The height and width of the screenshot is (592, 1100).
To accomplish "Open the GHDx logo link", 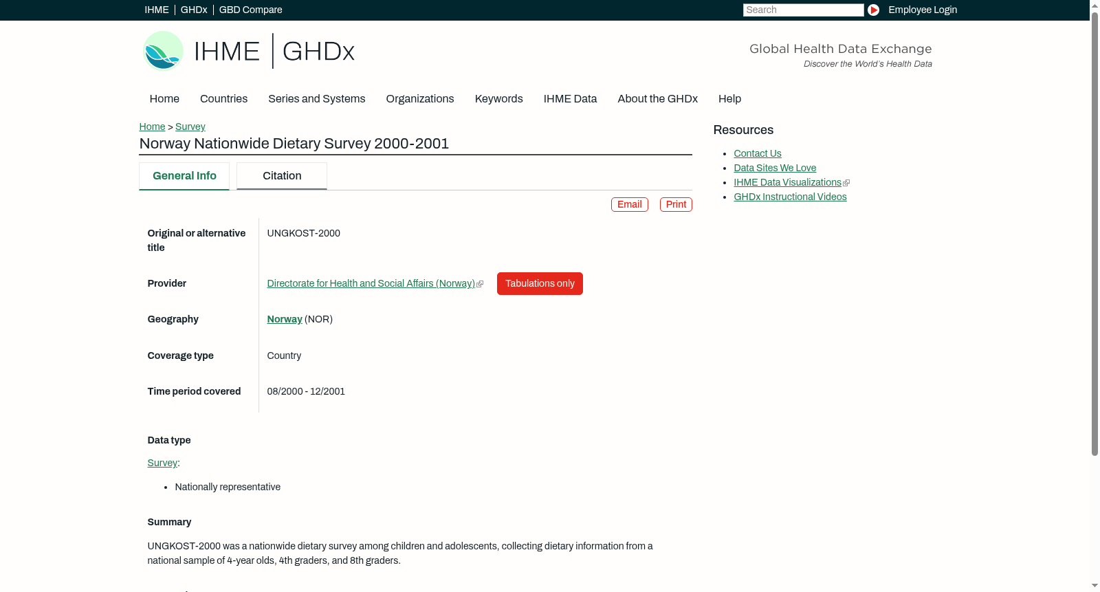I will point(318,52).
